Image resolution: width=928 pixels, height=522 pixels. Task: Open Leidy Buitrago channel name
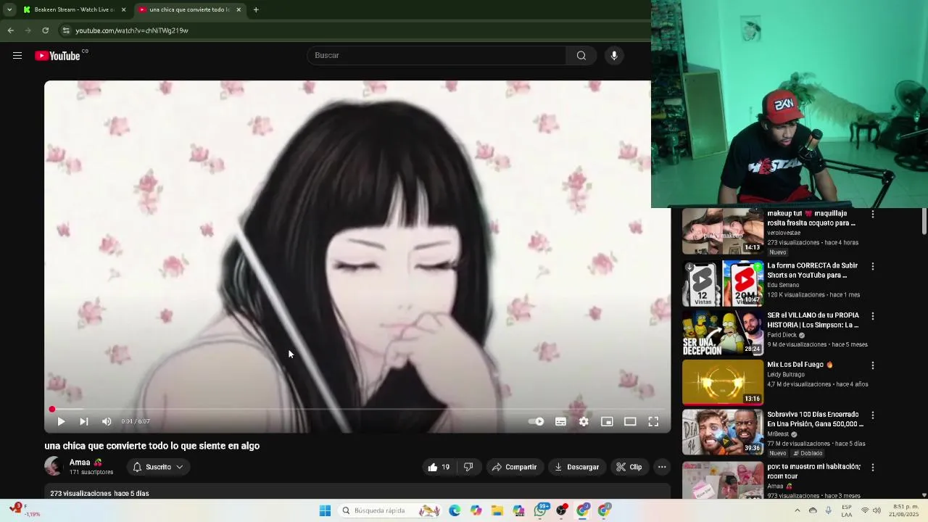point(786,375)
